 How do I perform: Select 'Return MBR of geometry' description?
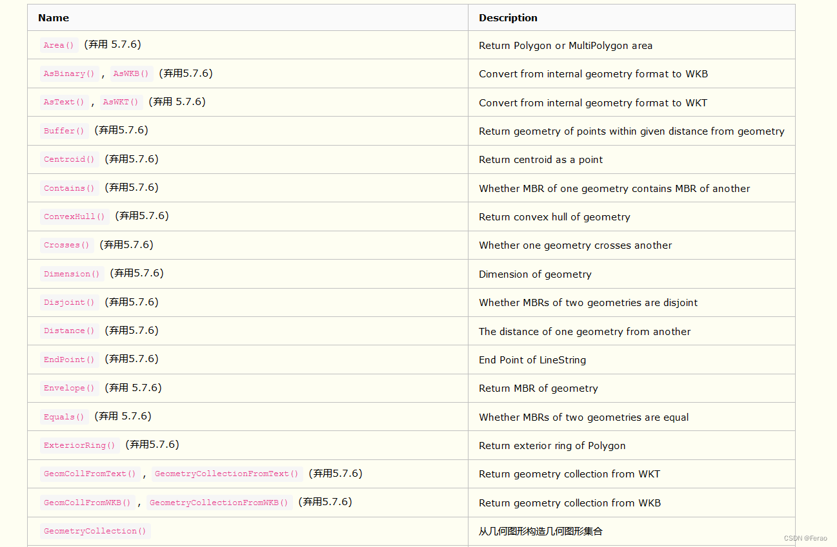click(x=538, y=389)
